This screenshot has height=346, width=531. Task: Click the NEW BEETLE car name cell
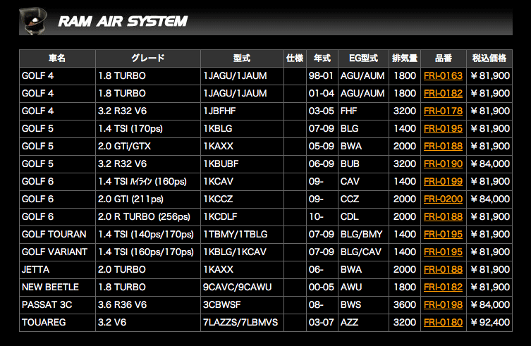(x=57, y=287)
